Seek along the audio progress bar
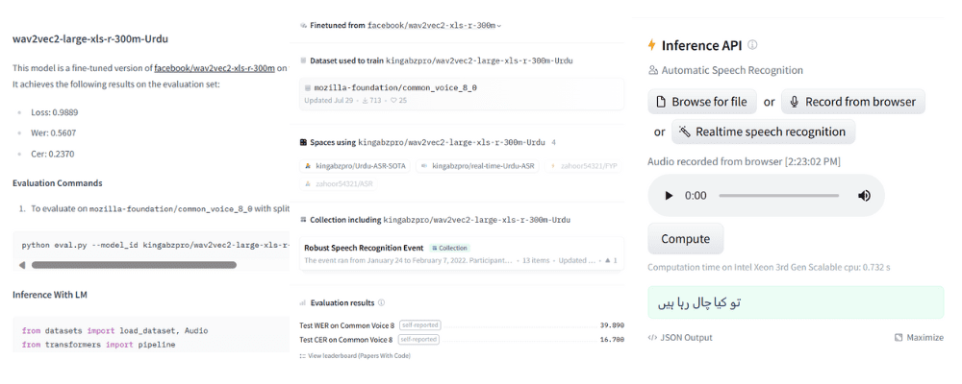Screen dimensions: 962x384 coord(778,196)
